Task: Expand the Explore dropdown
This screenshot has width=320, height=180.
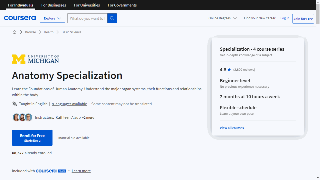Action: tap(52, 18)
